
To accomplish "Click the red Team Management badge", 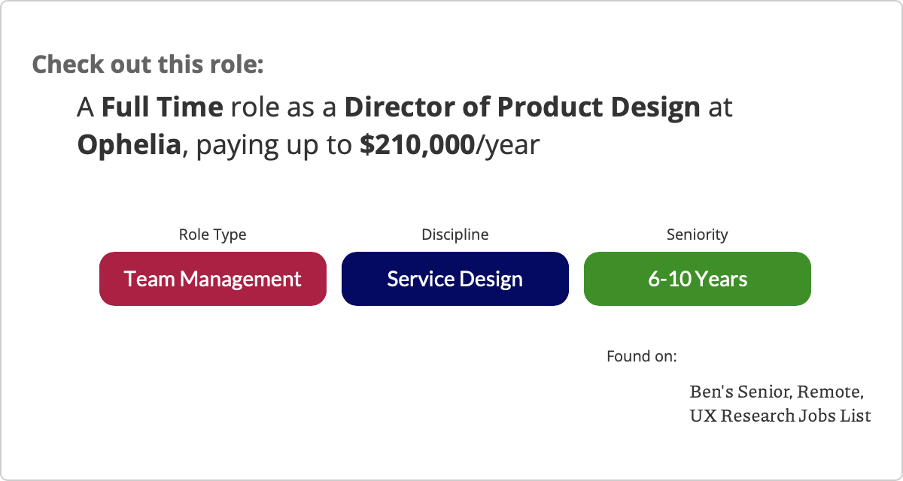I will click(213, 279).
